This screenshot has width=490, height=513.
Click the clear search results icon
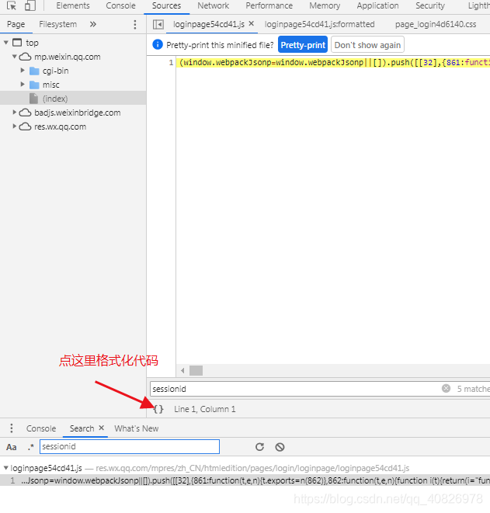click(x=280, y=446)
